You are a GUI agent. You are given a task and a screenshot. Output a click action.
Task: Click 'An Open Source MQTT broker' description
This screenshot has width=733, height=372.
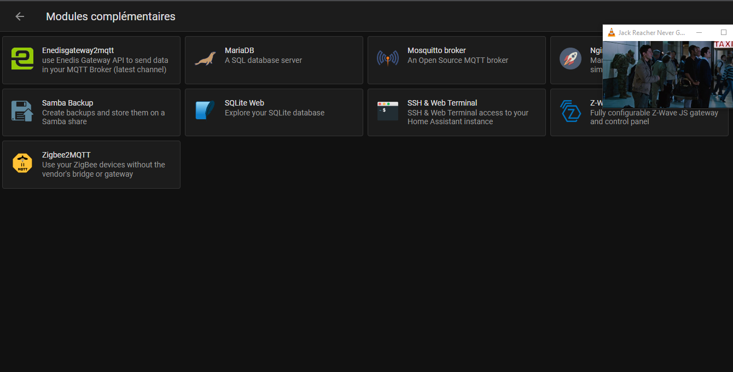click(458, 60)
